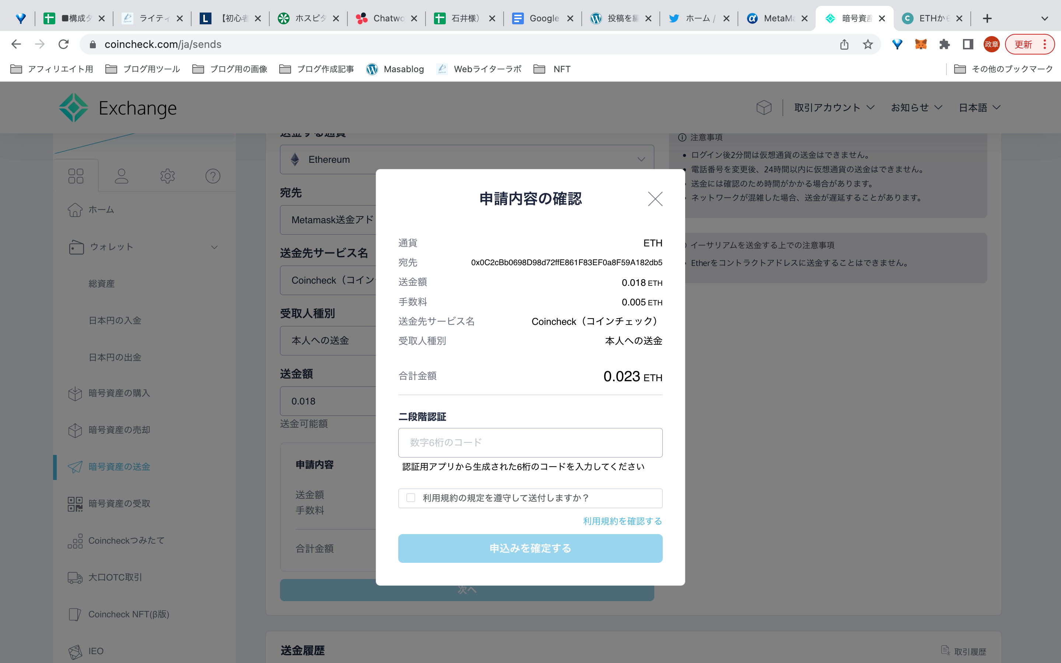1061x663 pixels.
Task: Open ブログ用ツール bookmark folder
Action: pos(143,69)
